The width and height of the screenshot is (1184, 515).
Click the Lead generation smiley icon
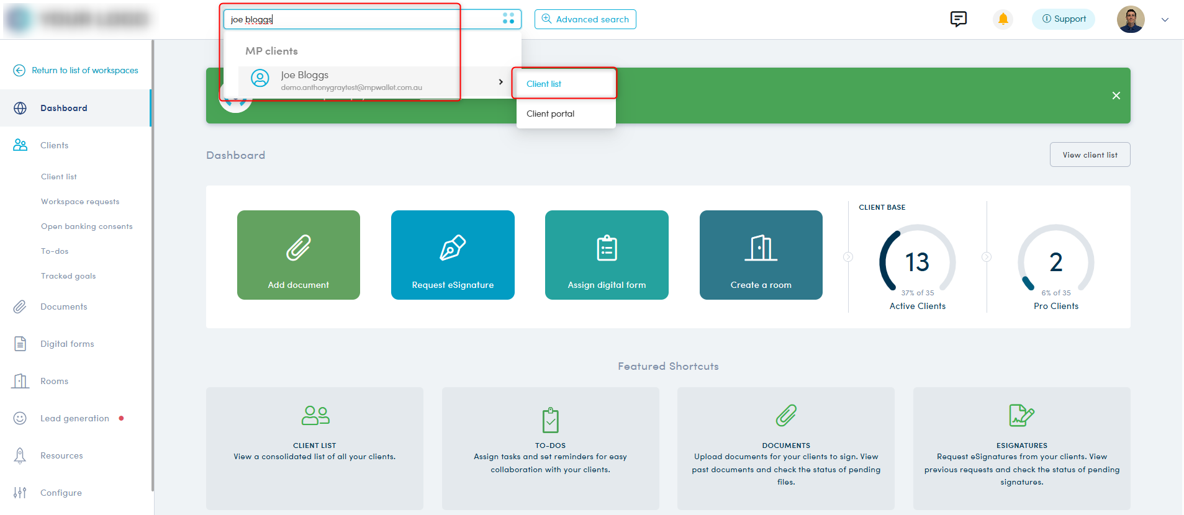20,418
